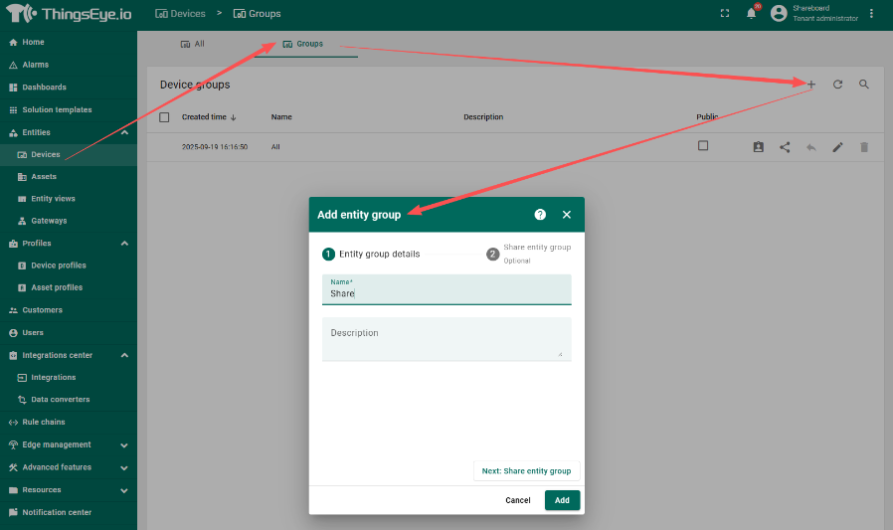Refresh the device groups list
The image size is (893, 530).
coord(837,85)
